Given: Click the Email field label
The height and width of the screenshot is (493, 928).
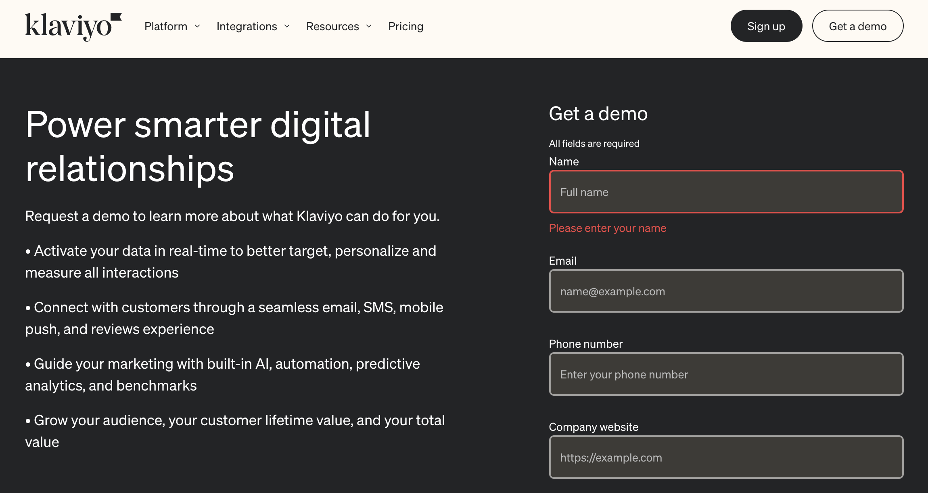Looking at the screenshot, I should coord(562,261).
